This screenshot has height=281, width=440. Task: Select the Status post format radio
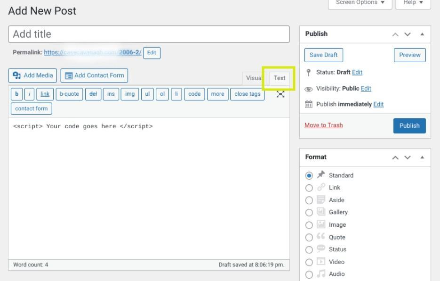coord(309,250)
